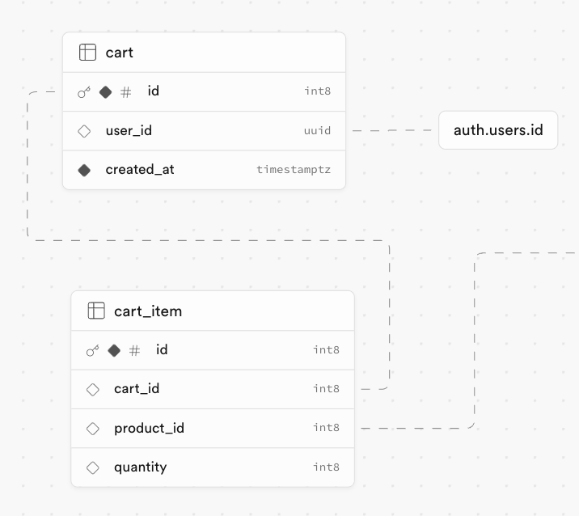Click the hollow diamond beside product_id
The width and height of the screenshot is (579, 516).
(x=93, y=428)
